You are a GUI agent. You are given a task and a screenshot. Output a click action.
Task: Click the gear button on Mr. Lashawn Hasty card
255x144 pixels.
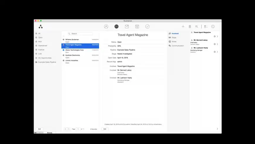[x=215, y=52]
